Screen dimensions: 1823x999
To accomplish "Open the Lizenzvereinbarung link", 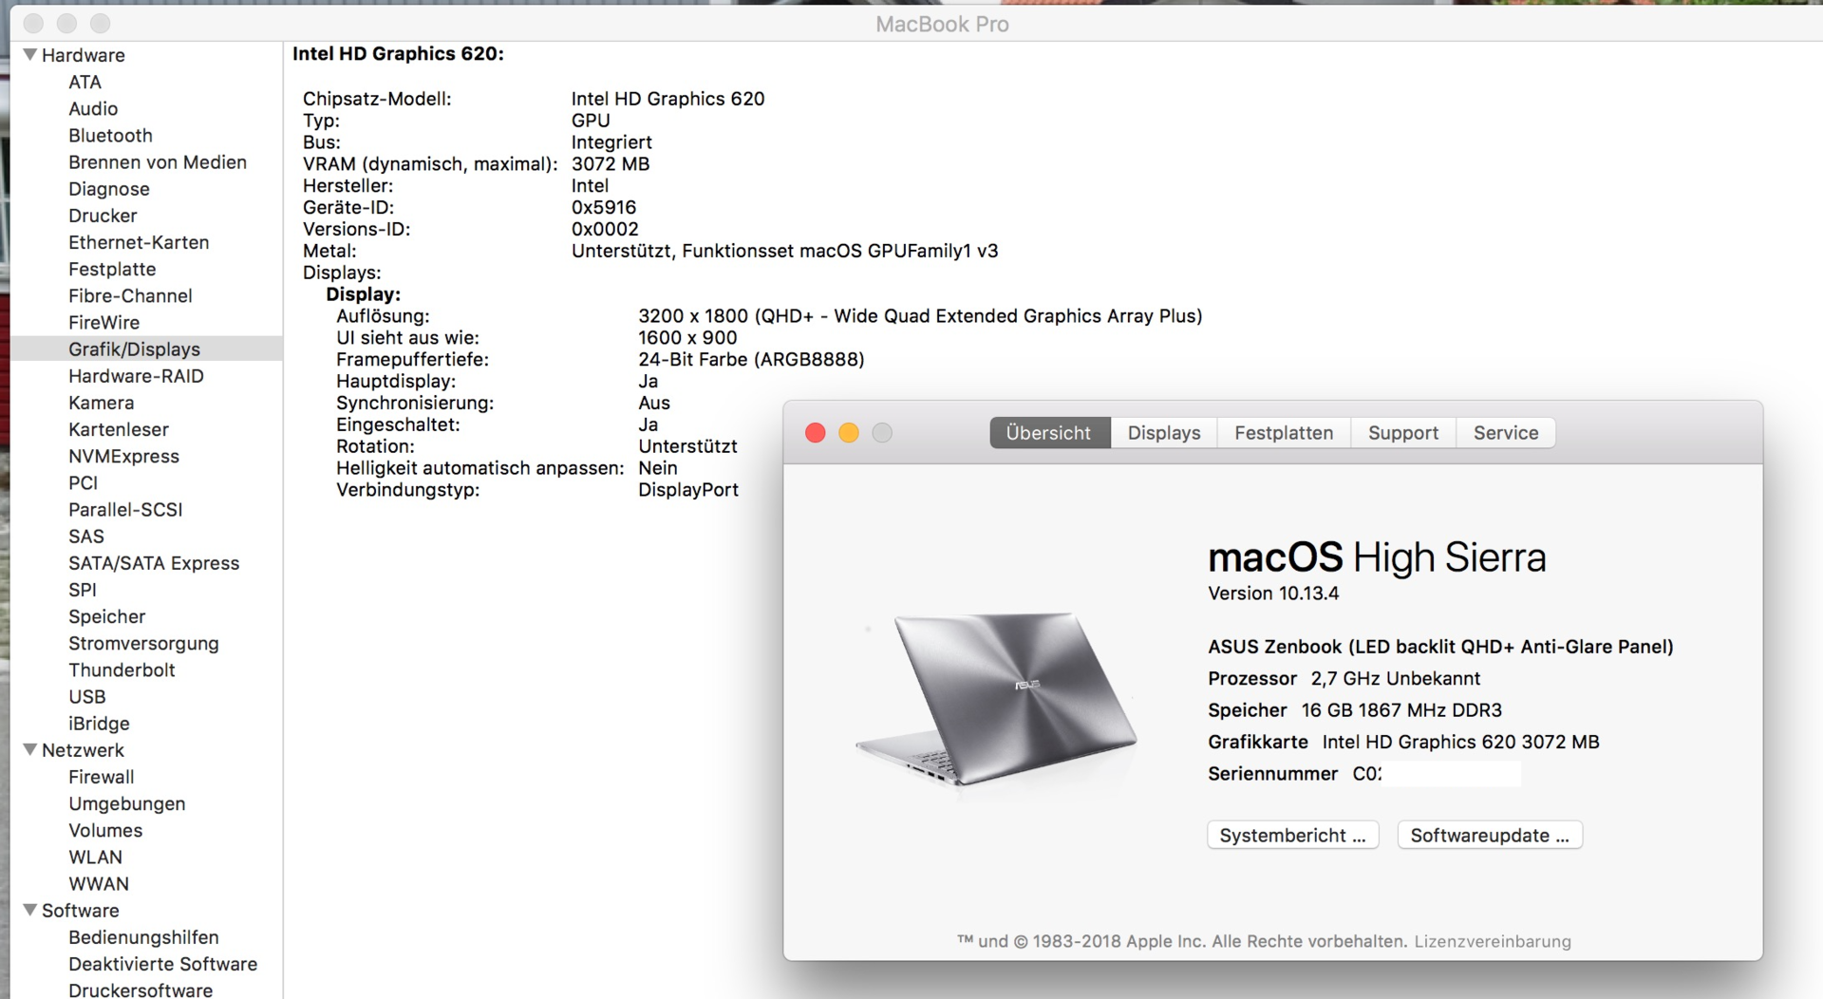I will click(1493, 941).
